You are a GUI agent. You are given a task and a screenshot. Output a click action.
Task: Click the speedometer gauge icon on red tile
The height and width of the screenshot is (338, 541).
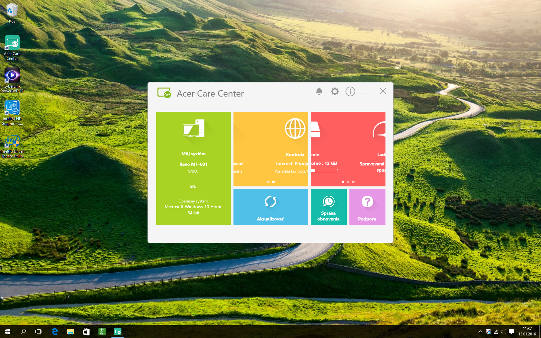pos(379,130)
